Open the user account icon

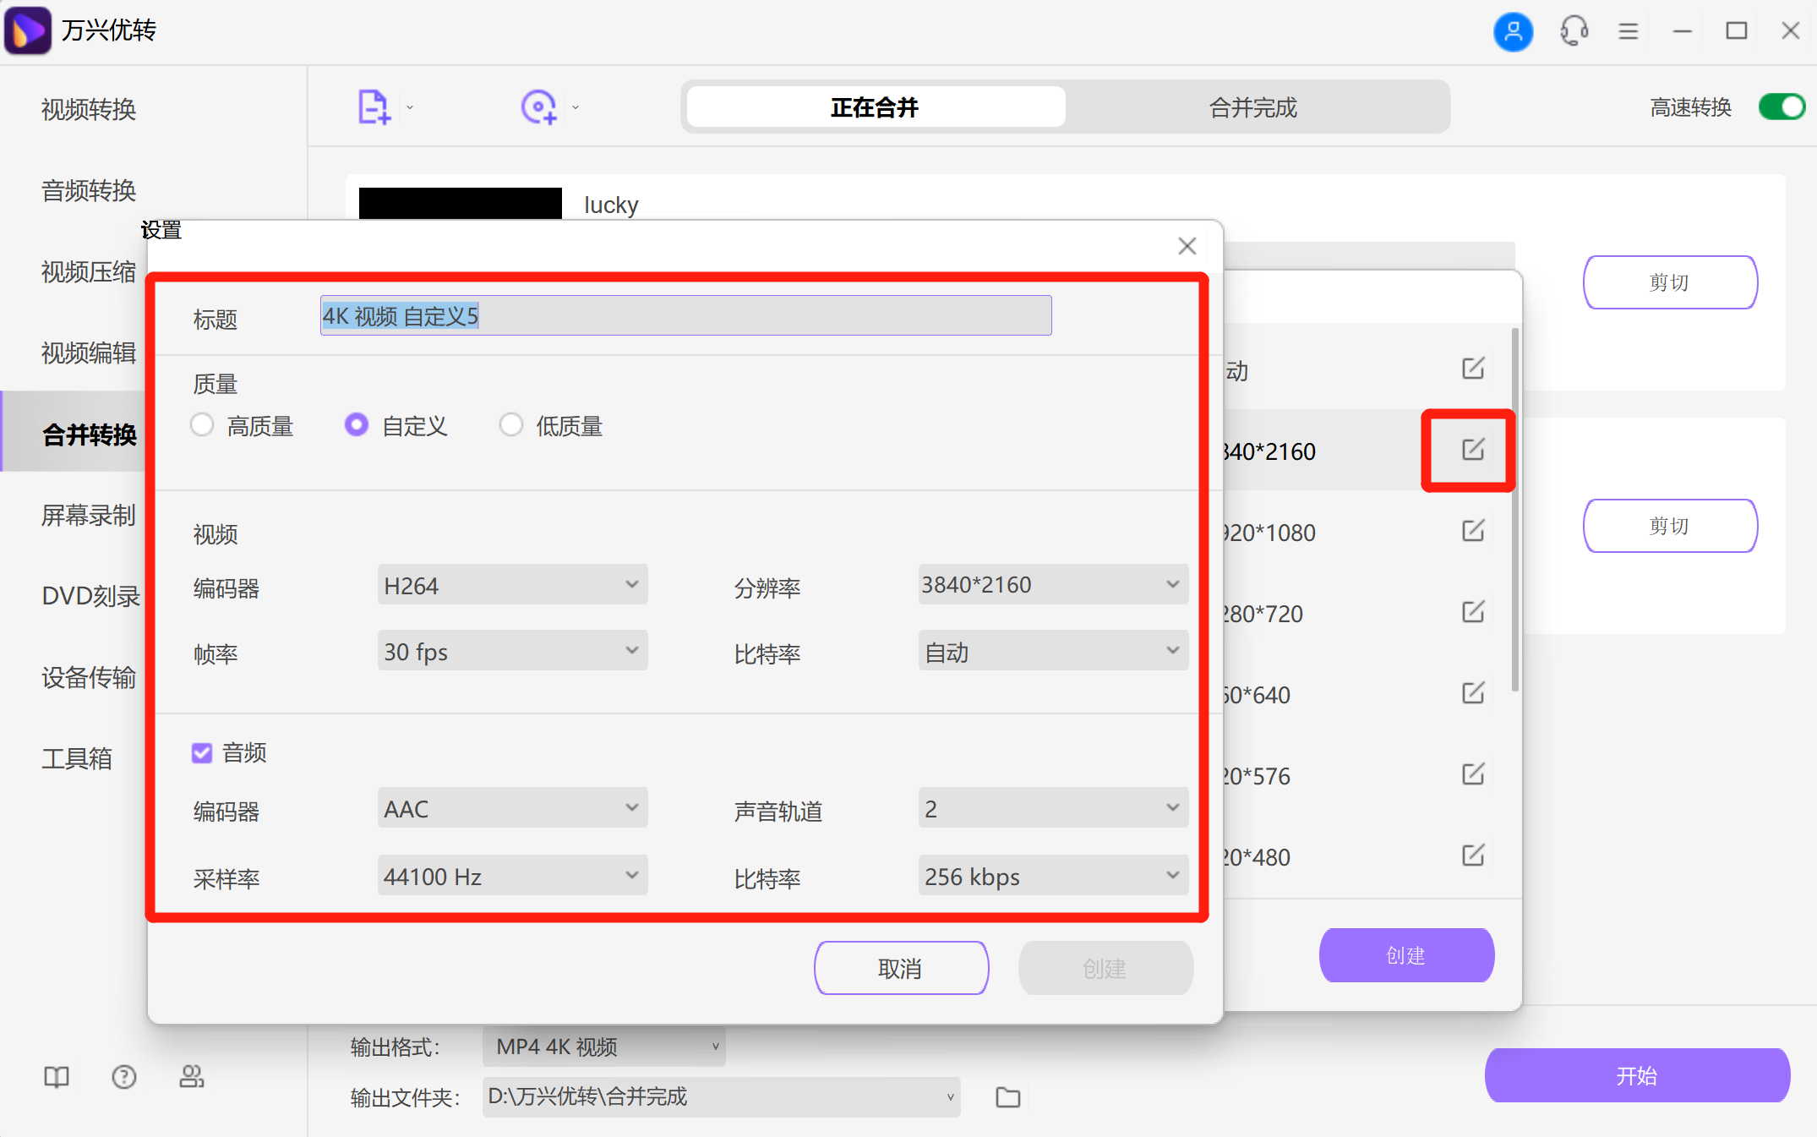1513,31
